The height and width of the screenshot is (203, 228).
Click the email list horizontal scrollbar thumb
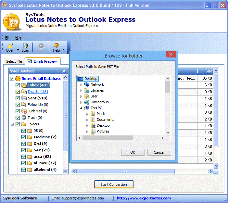(126, 171)
